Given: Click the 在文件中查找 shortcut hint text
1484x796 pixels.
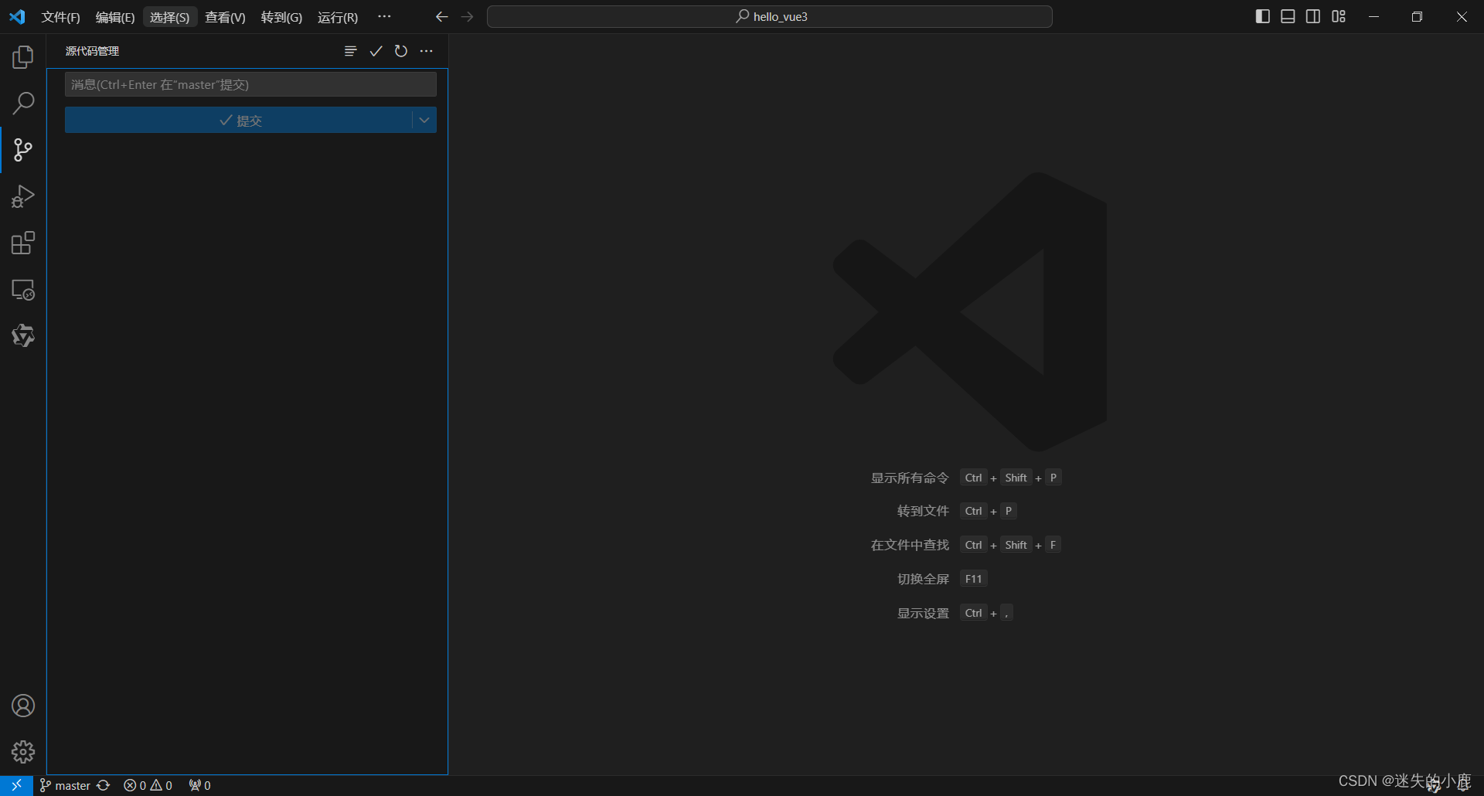Looking at the screenshot, I should (910, 545).
